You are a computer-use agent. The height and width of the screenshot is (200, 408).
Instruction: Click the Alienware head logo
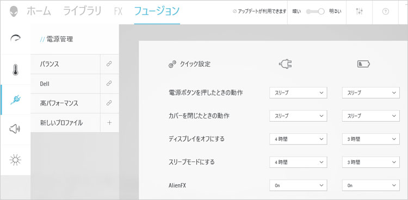[x=14, y=12]
